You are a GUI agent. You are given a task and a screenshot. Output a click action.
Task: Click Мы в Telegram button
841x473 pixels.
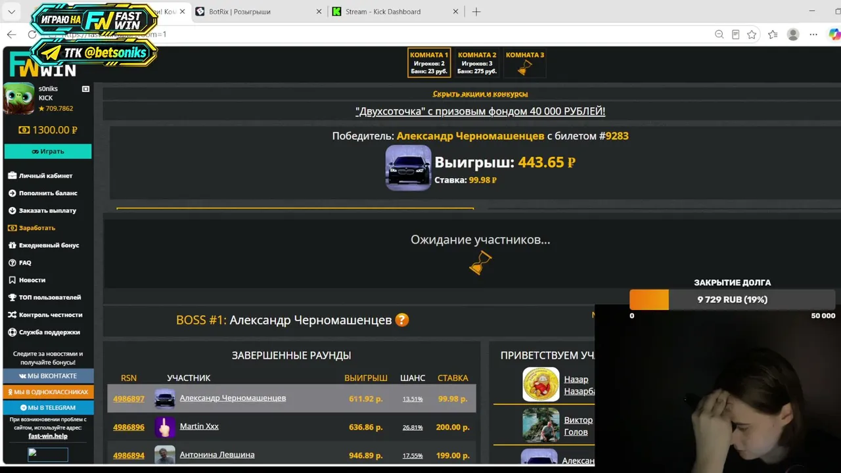(x=48, y=407)
